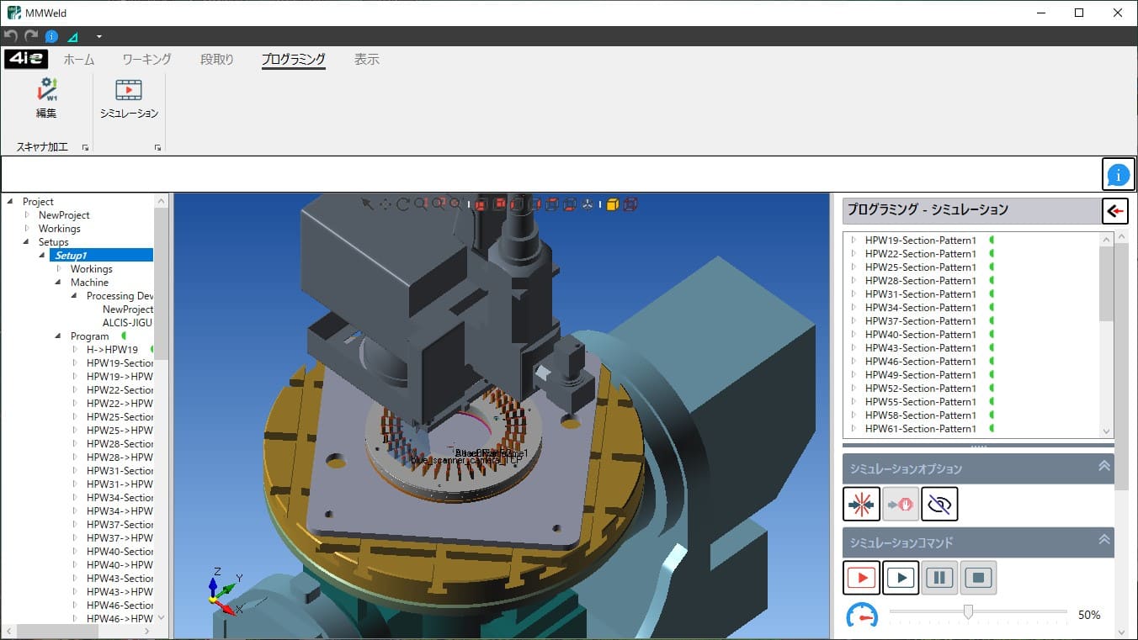Start simulation with the red play button

tap(861, 578)
